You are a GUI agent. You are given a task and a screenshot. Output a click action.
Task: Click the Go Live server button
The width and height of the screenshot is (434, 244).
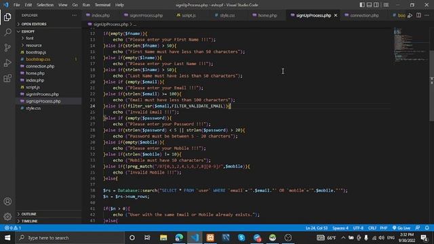[401, 228]
